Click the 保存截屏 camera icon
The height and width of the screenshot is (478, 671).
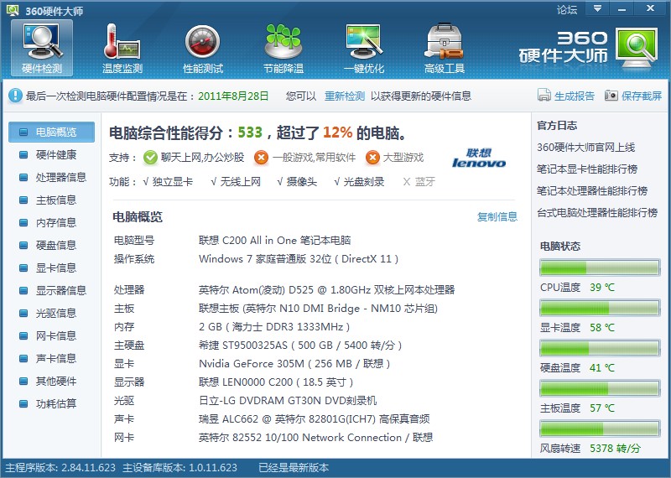tap(611, 96)
